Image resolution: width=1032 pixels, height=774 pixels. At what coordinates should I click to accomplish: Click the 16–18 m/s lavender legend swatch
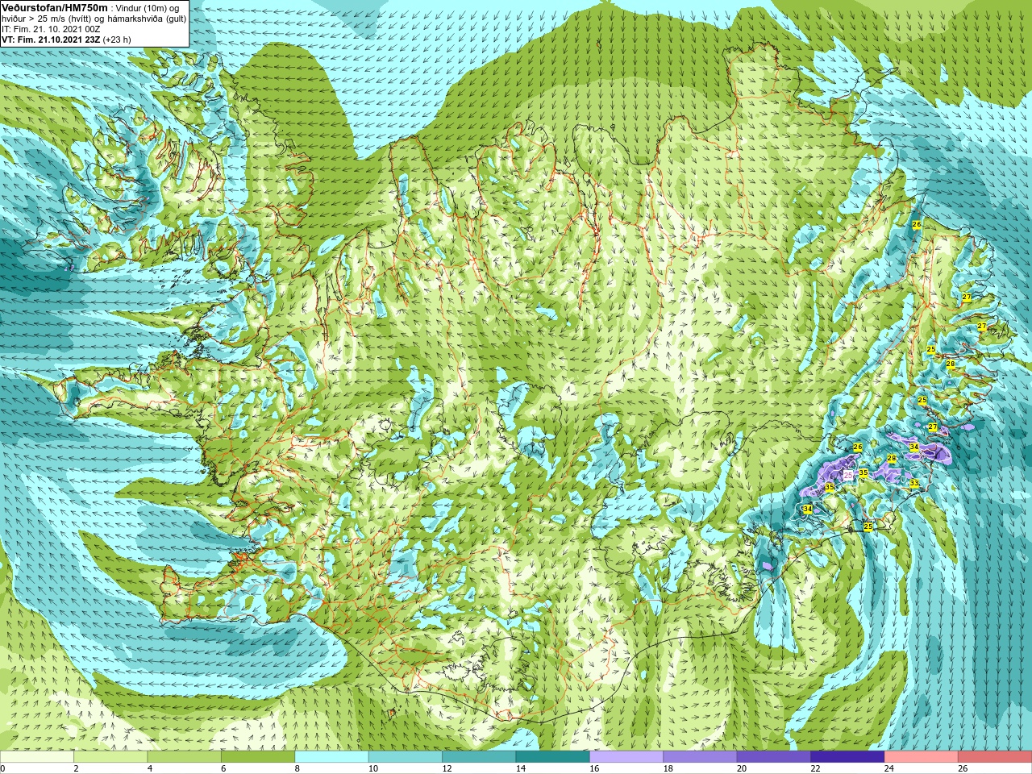626,757
